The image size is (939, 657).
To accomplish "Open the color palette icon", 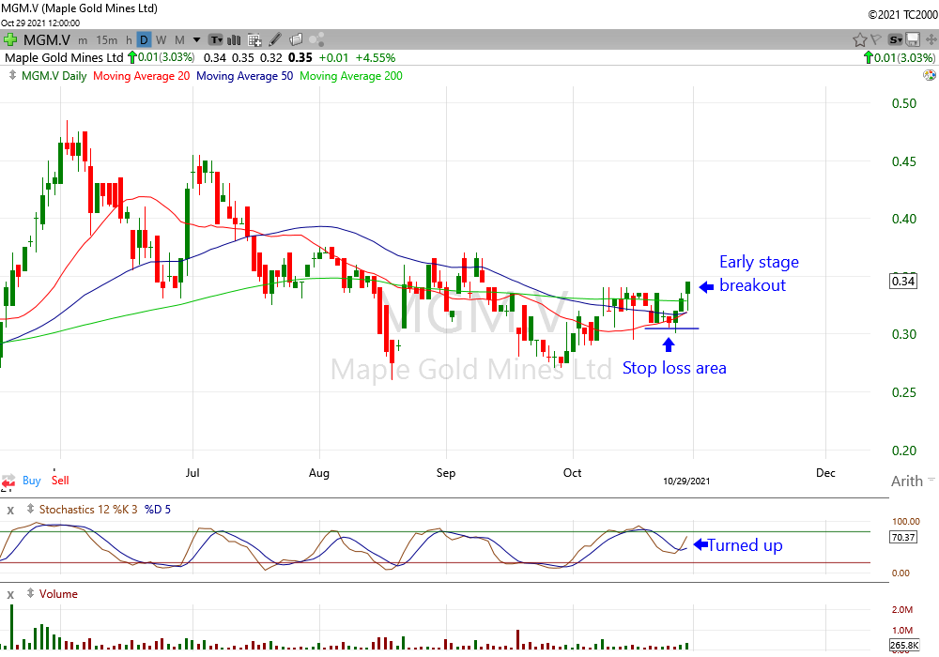I will coord(930,75).
